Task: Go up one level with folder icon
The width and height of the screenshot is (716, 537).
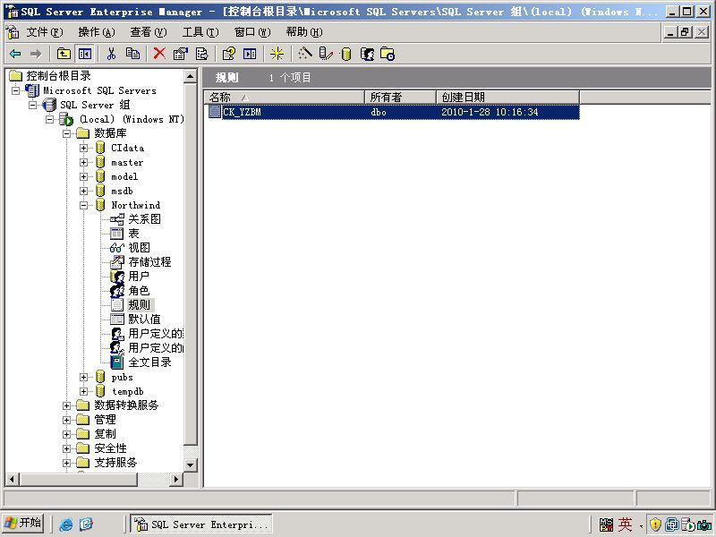Action: pos(64,54)
